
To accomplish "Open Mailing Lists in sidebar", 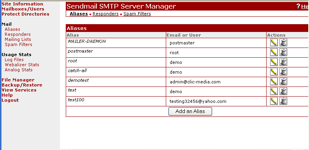I will (x=18, y=39).
